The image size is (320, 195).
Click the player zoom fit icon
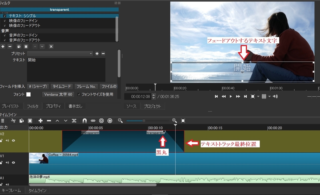point(253,97)
